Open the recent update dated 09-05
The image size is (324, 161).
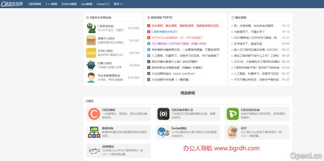(x=248, y=43)
